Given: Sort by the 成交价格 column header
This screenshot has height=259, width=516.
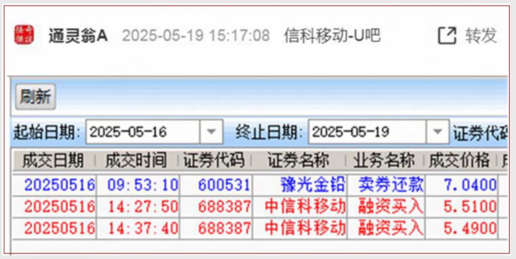Looking at the screenshot, I should [460, 160].
